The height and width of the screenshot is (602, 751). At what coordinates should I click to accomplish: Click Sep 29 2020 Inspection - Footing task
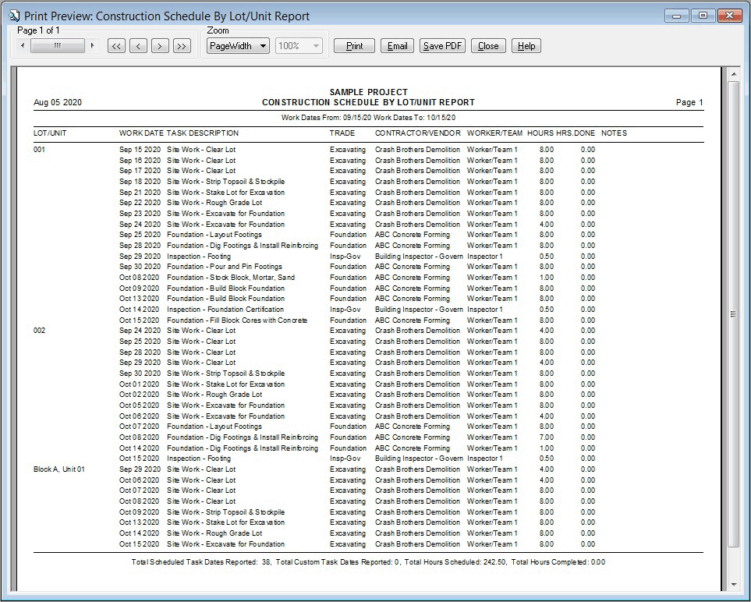point(357,257)
